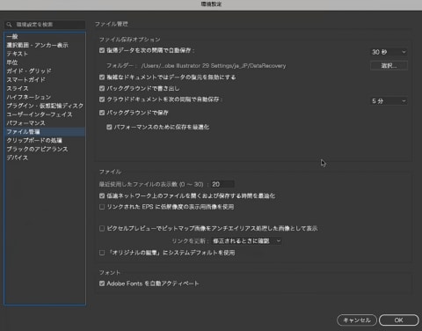Click the DataRecovery folder path text
Image resolution: width=422 pixels, height=331 pixels.
[x=214, y=66]
